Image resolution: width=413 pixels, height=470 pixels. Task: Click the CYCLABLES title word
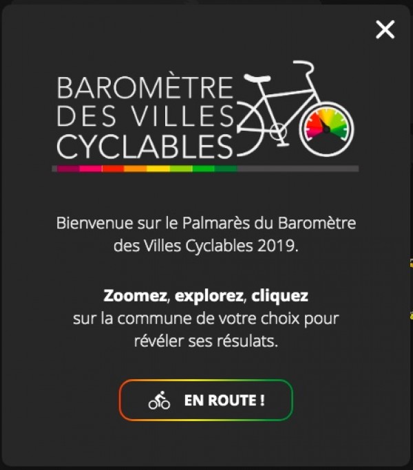click(145, 147)
